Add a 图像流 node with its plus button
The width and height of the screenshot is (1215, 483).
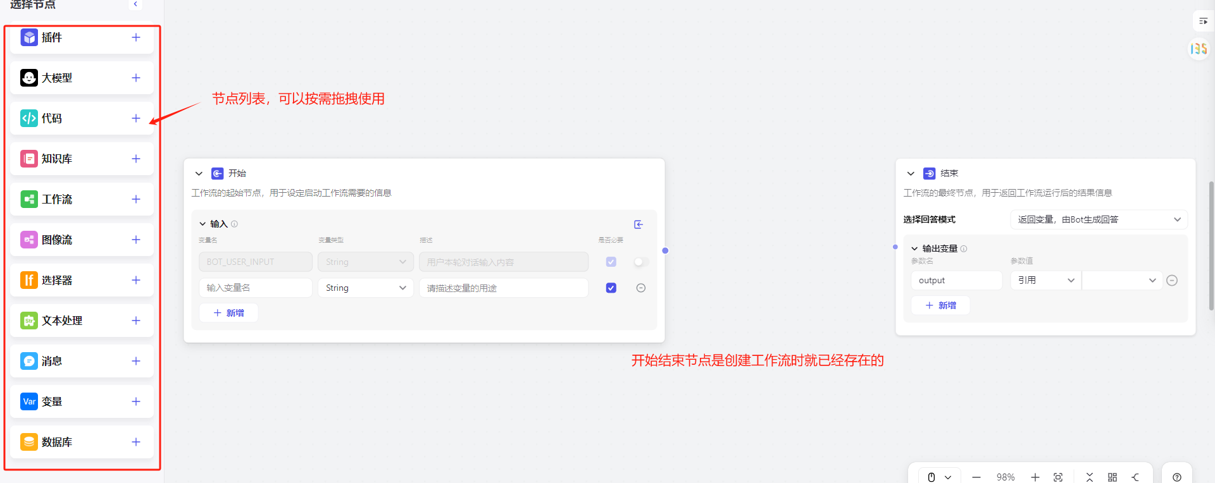pyautogui.click(x=136, y=240)
